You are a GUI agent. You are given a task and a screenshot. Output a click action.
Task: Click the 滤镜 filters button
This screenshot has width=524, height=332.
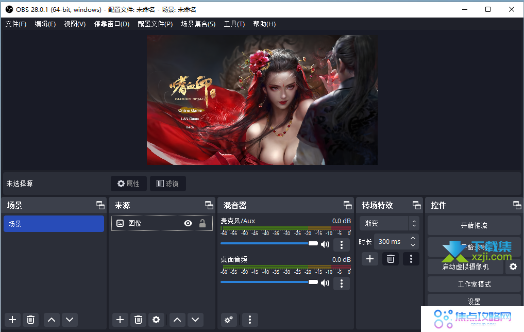coord(168,184)
